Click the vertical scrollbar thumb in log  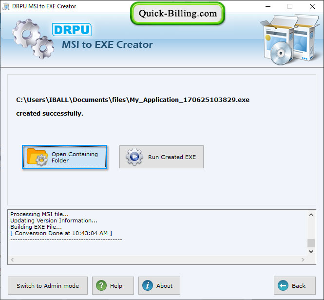point(311,243)
